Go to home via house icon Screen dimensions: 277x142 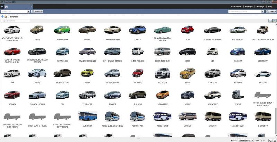pyautogui.click(x=6, y=16)
